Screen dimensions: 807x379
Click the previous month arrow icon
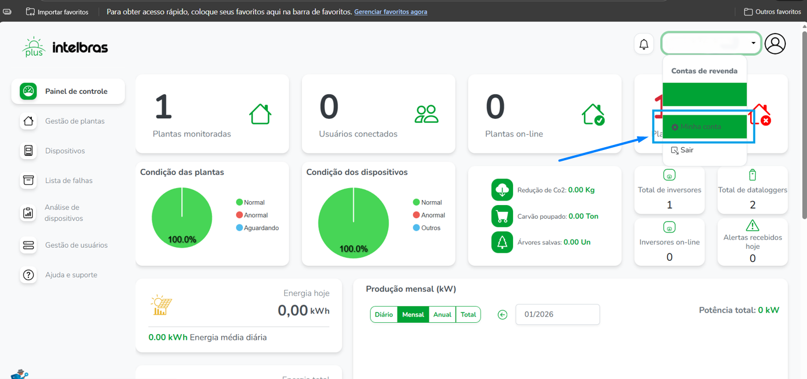(502, 315)
